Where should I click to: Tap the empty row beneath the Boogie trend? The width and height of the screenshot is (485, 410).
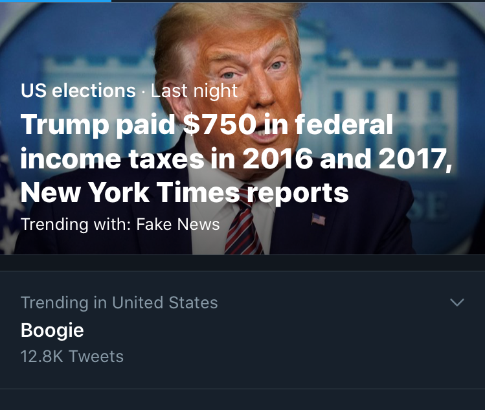click(242, 400)
